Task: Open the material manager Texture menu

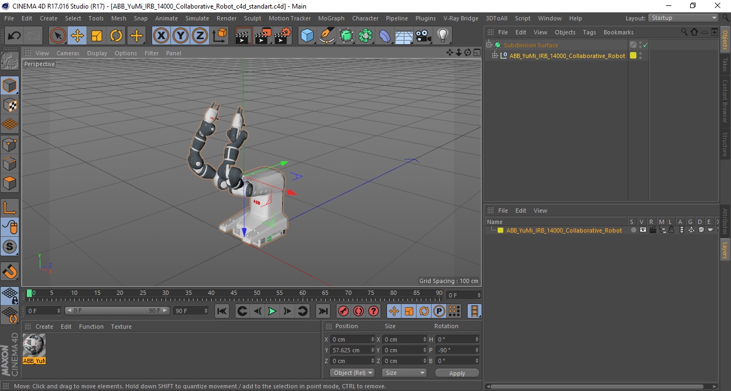Action: [121, 327]
